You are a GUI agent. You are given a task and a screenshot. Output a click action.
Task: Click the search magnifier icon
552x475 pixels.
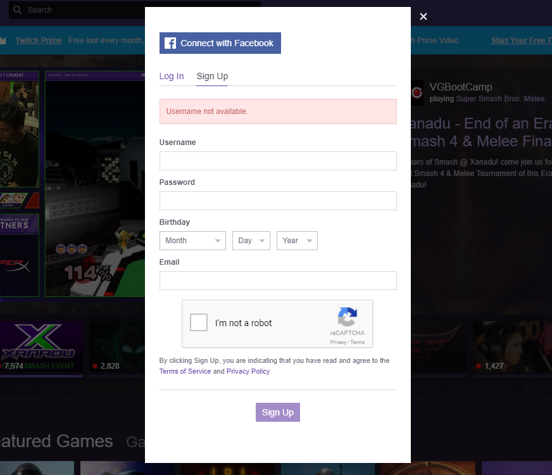point(17,10)
